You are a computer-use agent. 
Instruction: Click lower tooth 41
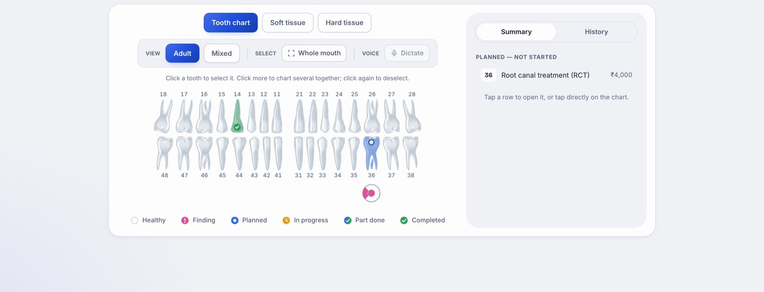click(278, 153)
